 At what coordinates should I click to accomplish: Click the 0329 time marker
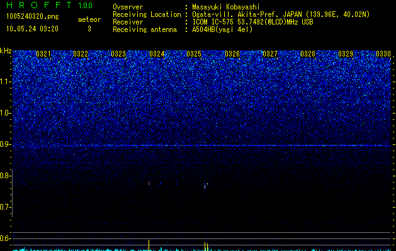346,54
